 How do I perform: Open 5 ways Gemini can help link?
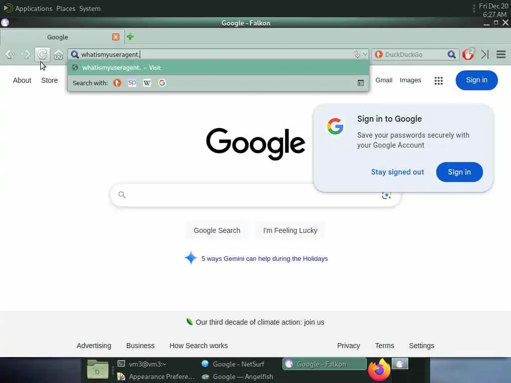pyautogui.click(x=264, y=259)
